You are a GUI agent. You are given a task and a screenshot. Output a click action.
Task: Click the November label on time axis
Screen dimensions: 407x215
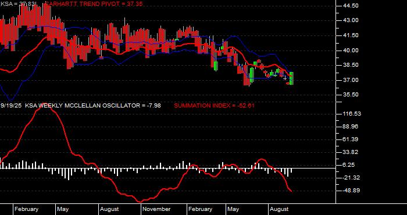point(156,209)
